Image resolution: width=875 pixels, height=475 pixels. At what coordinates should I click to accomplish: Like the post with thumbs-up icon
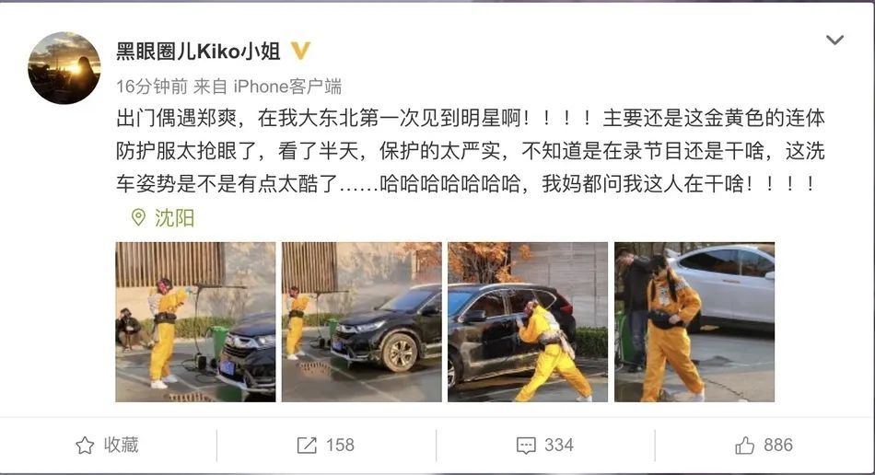coord(744,445)
